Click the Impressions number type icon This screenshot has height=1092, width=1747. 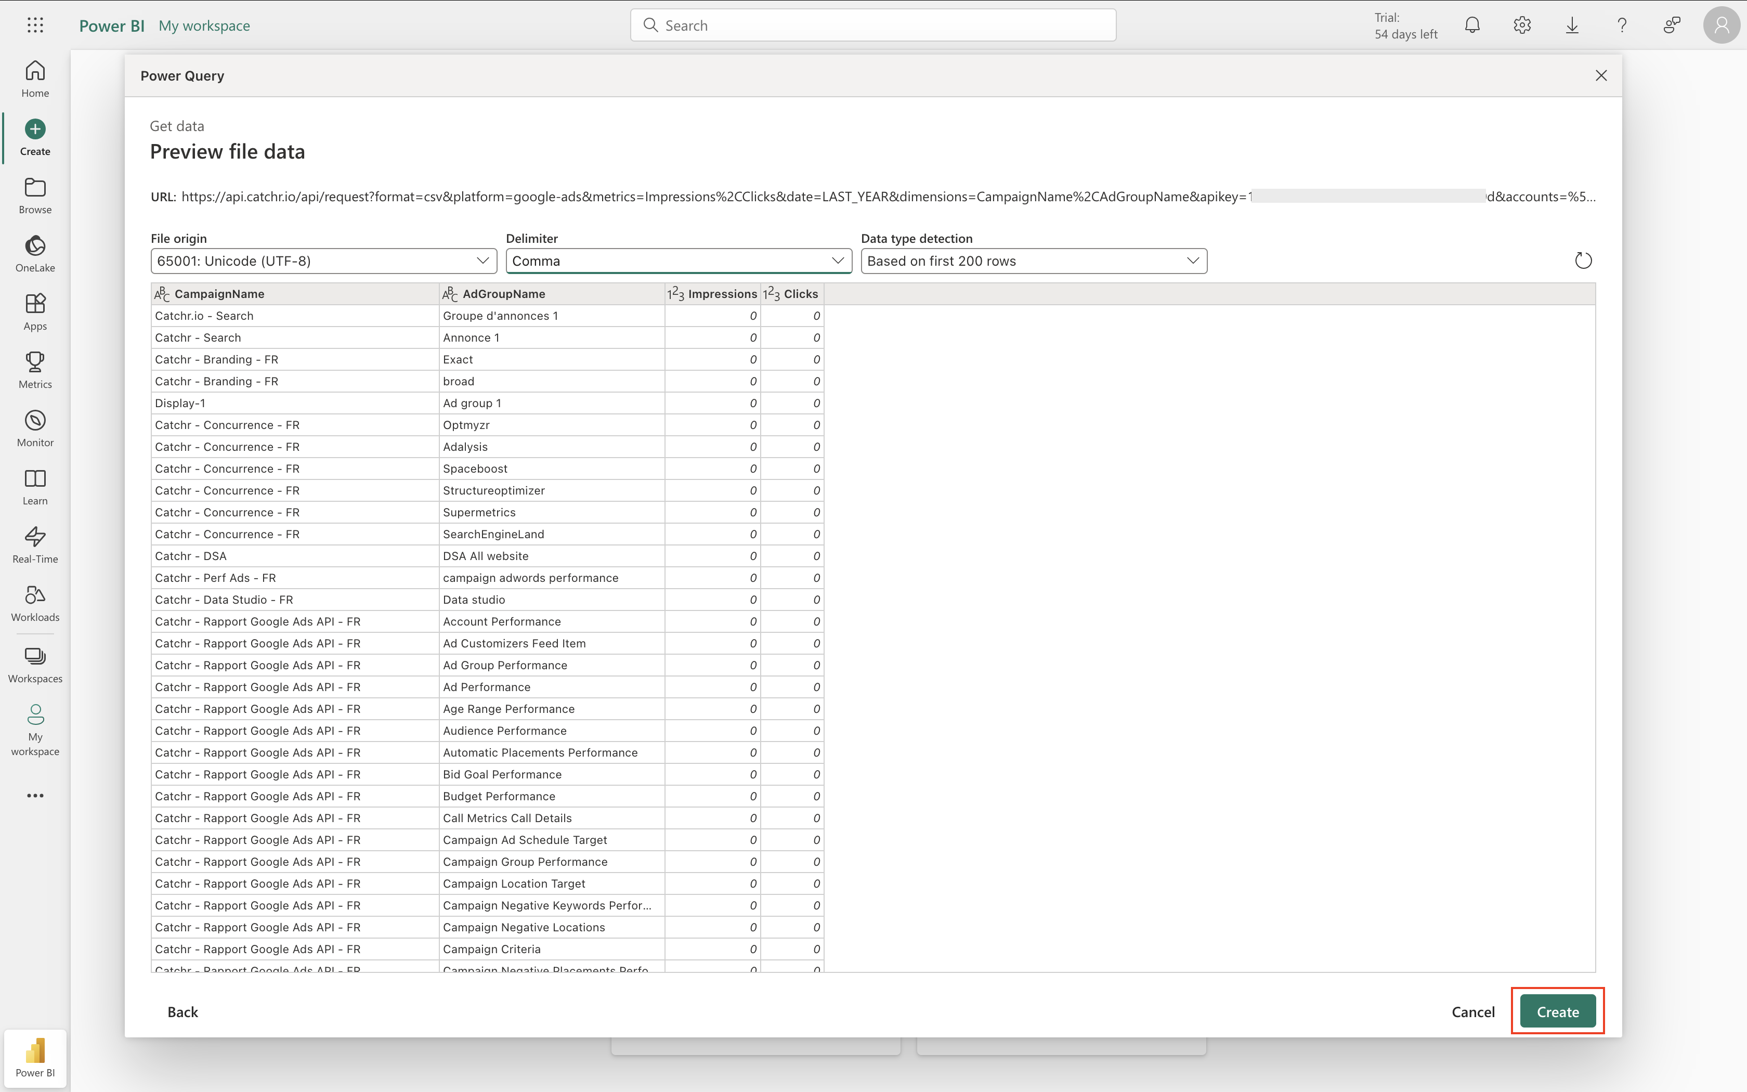pos(675,294)
